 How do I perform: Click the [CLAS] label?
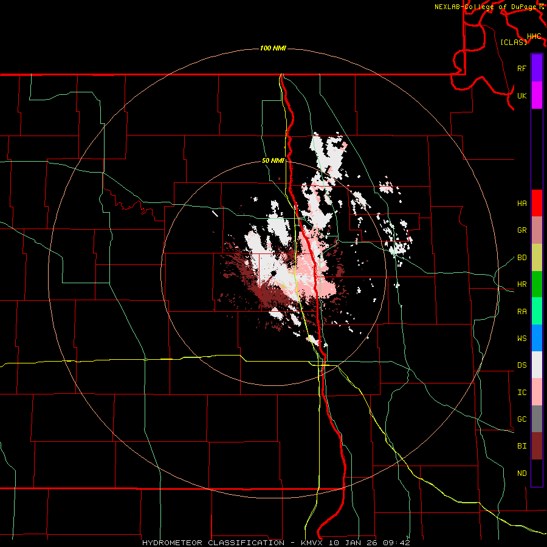click(x=514, y=43)
